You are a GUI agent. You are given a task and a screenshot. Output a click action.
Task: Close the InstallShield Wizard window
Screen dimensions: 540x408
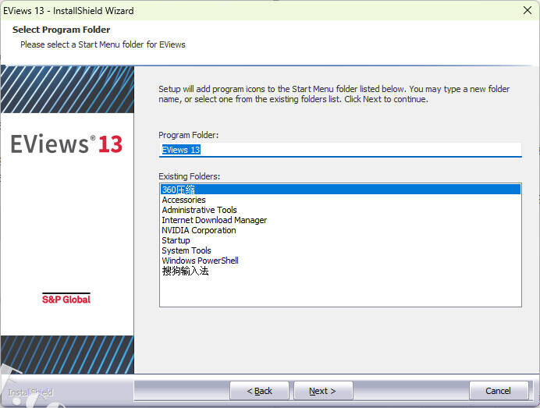[x=527, y=10]
